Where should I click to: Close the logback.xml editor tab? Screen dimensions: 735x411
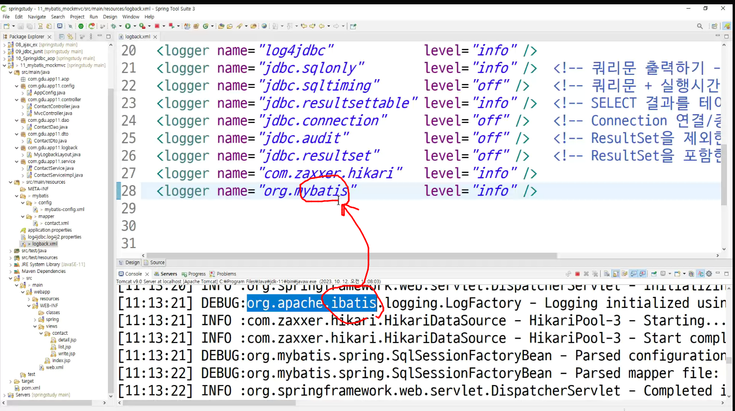(155, 37)
